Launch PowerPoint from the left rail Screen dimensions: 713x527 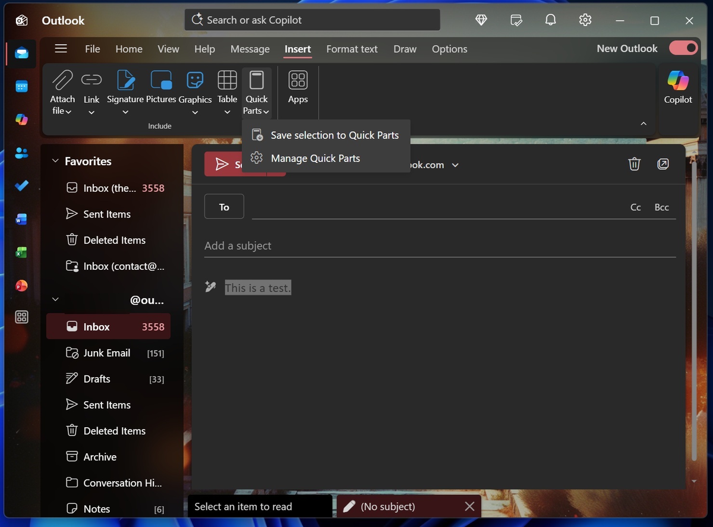click(x=21, y=286)
